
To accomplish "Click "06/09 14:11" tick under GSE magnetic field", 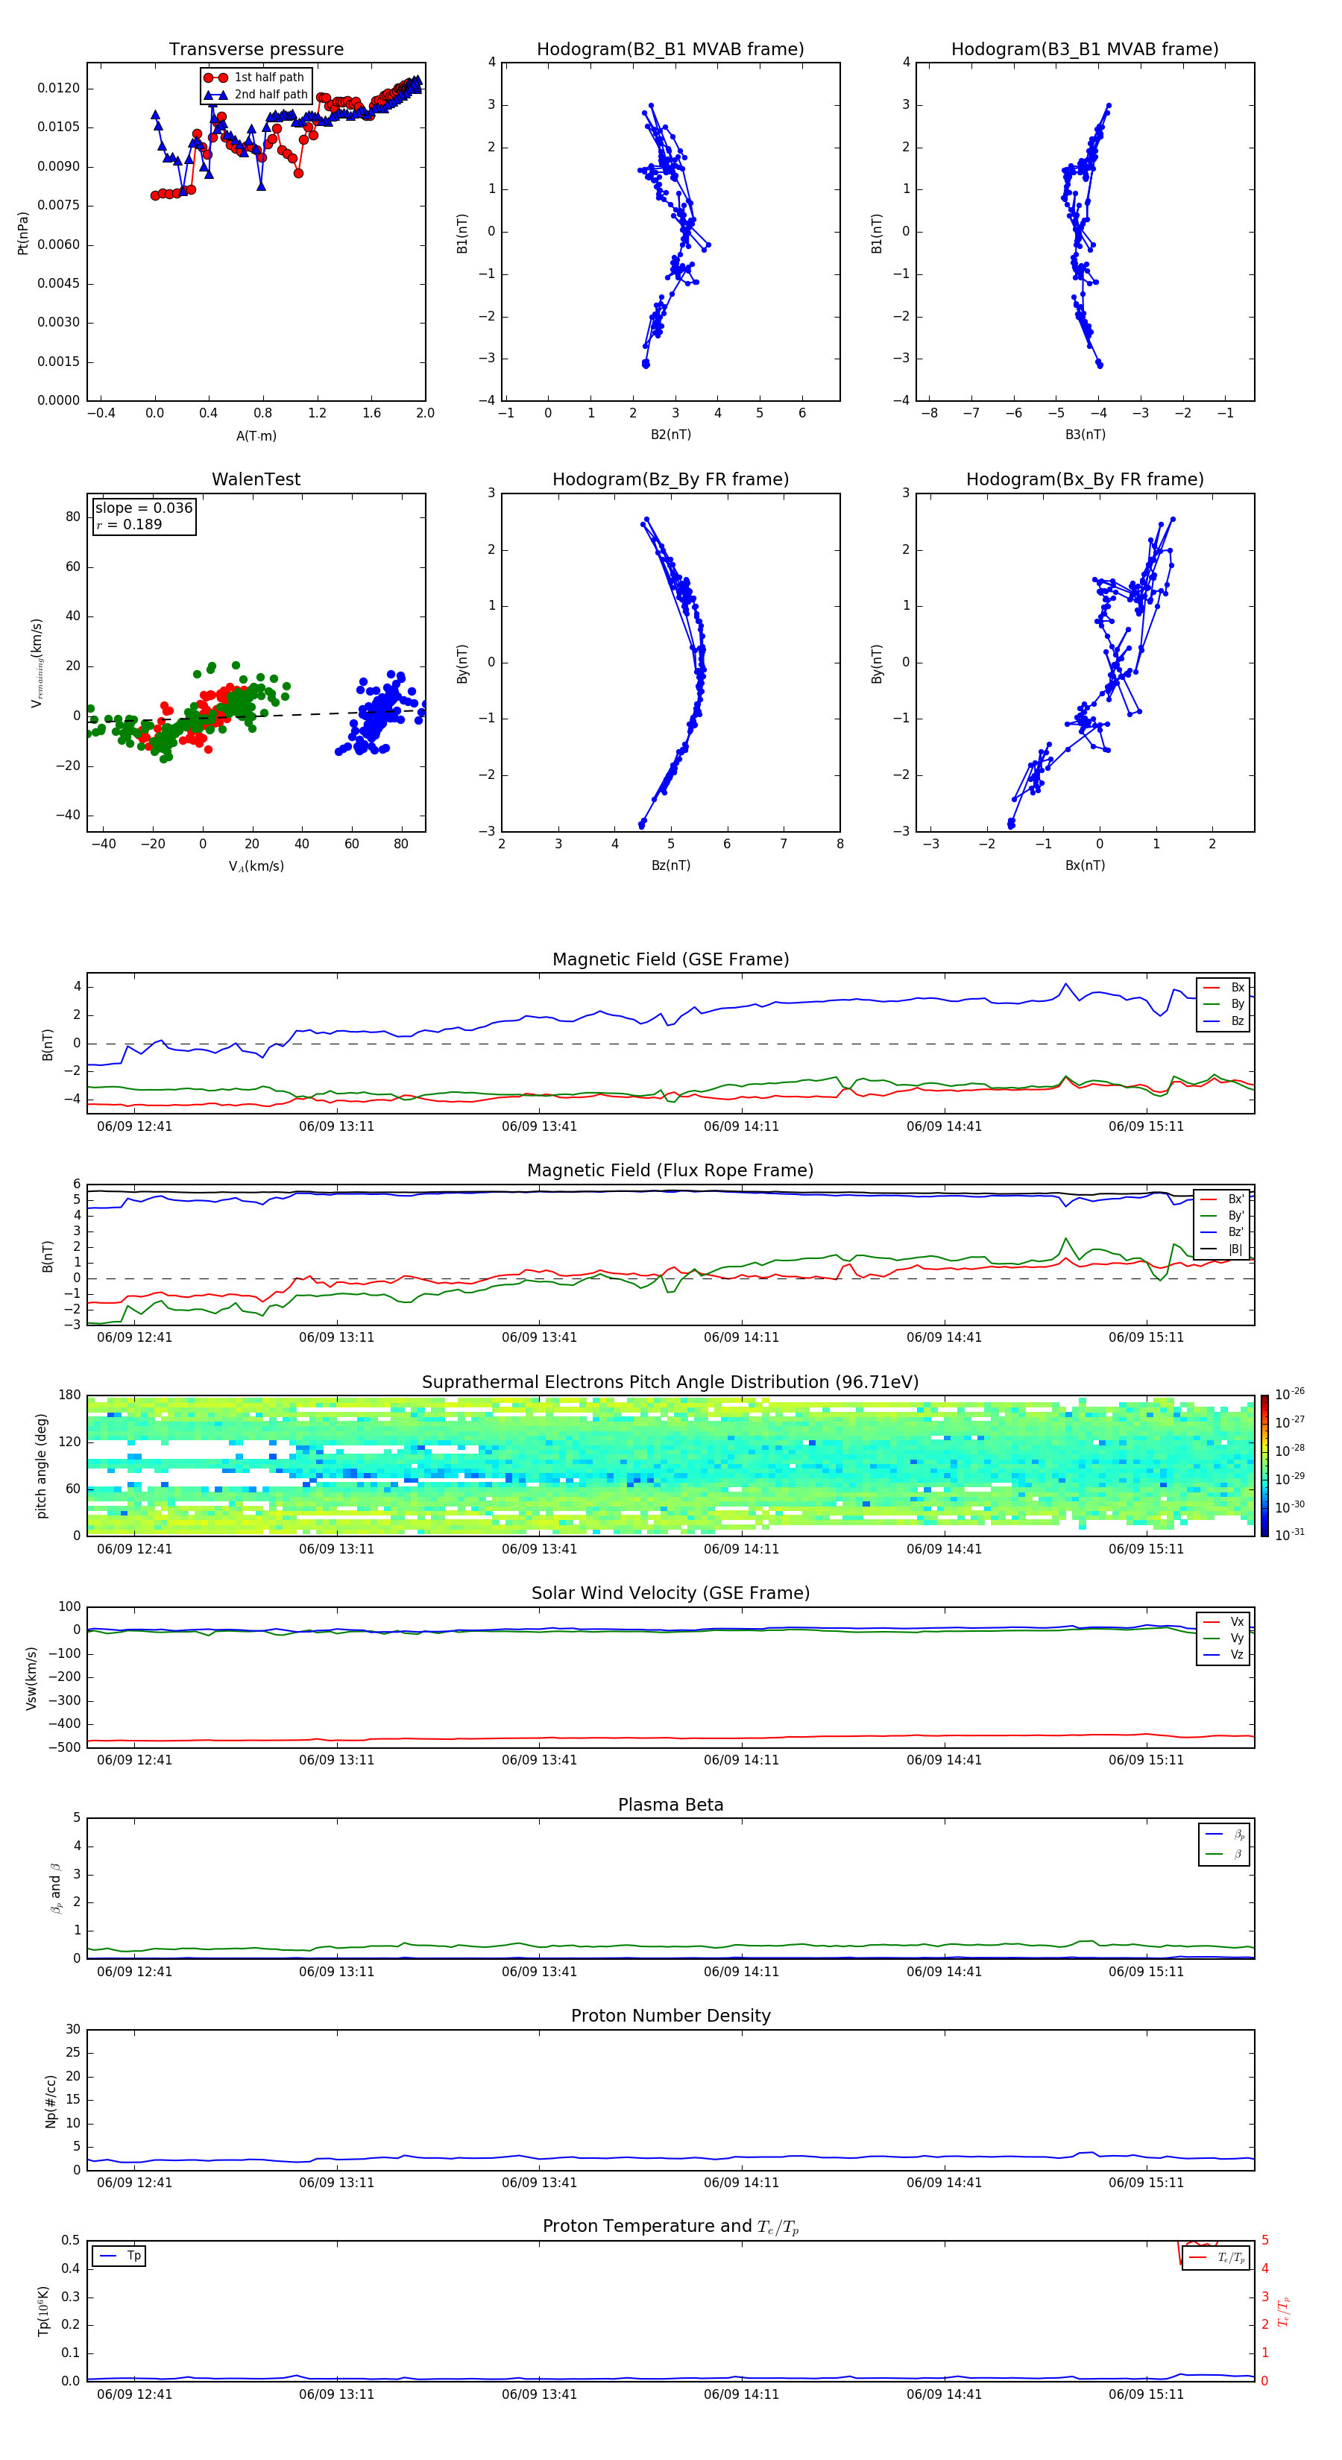I will tap(741, 1126).
